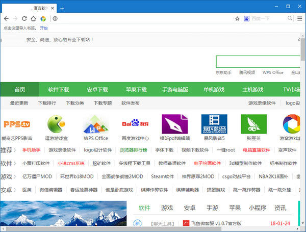The image size is (306, 232).
Task: Click the 亿万僵尸MOD link
Action: pos(37,176)
